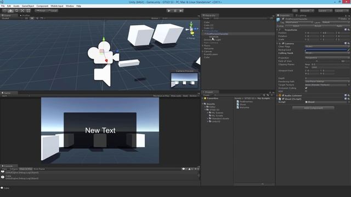
Task: Open the Clear Flags dropdown
Action: pos(327,47)
